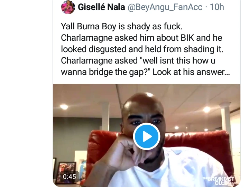Viewport: 249px width, 191px height.
Task: Click the Gisellé Nala display name
Action: [x=101, y=7]
